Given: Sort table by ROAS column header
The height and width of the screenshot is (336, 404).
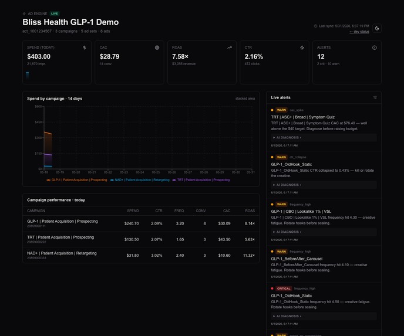Looking at the screenshot, I should [x=250, y=211].
